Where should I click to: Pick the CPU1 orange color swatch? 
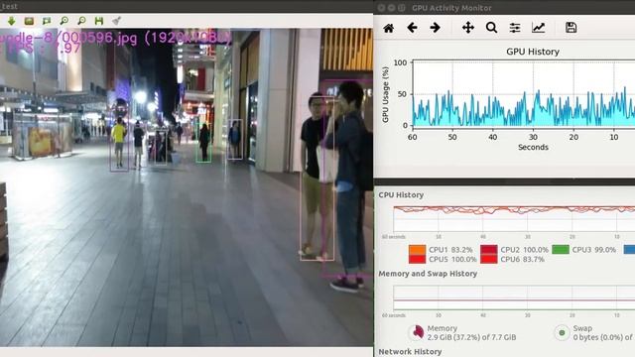(x=417, y=249)
